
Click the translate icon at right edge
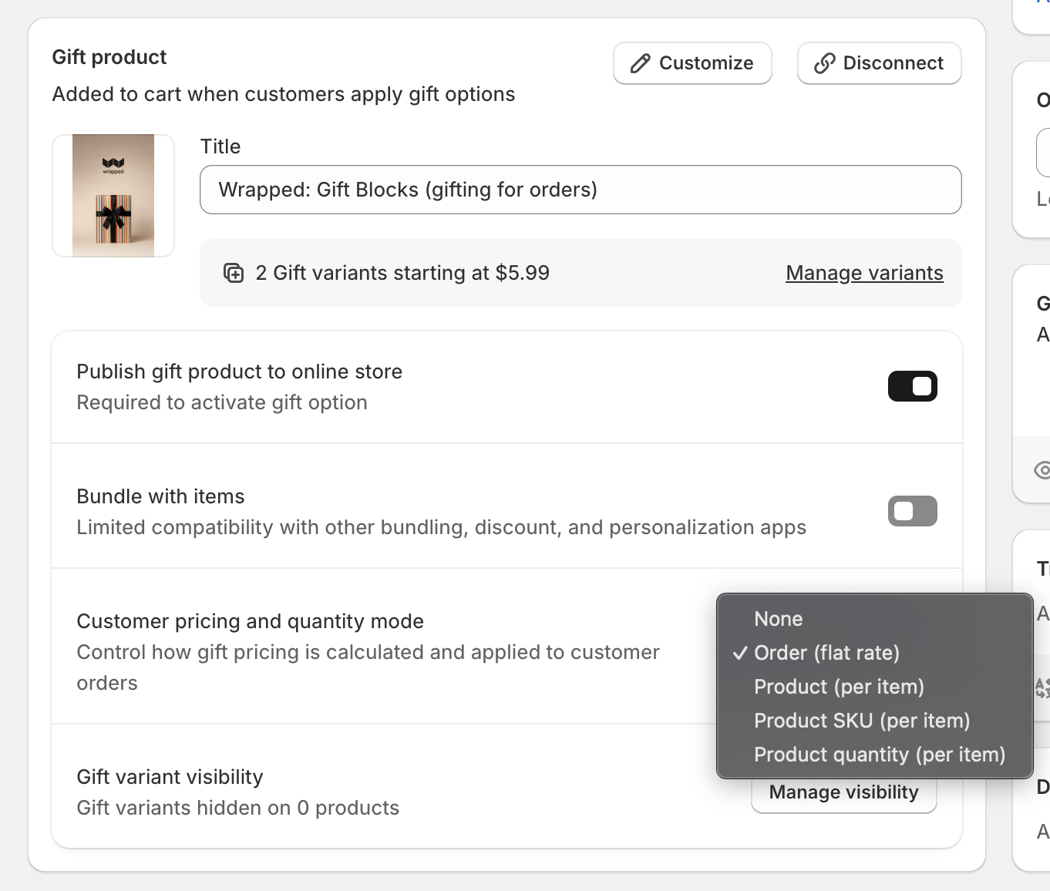pos(1042,688)
